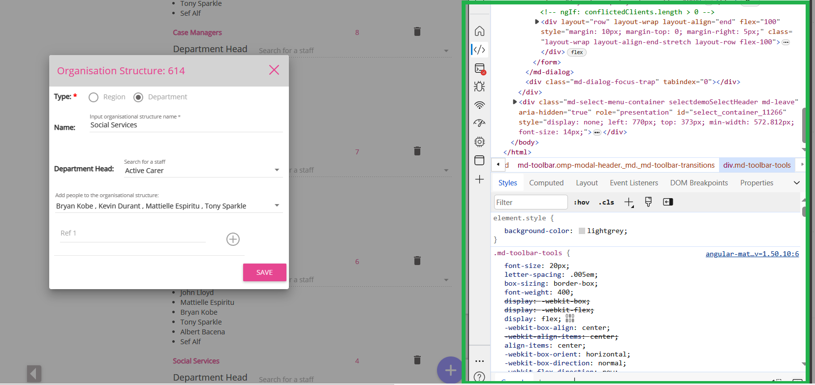The height and width of the screenshot is (385, 815).
Task: Select the Department radio button
Action: pos(138,97)
